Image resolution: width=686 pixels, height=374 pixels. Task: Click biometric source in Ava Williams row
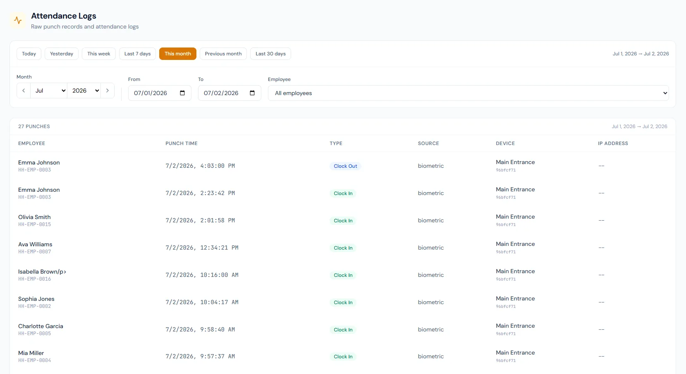430,248
